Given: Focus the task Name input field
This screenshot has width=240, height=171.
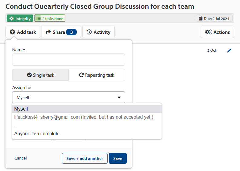Looking at the screenshot, I should (x=68, y=60).
